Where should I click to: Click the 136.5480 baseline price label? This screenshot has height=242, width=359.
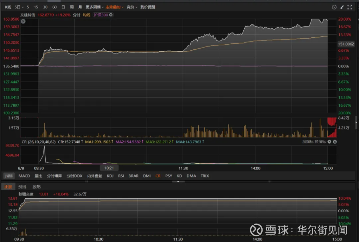11,66
